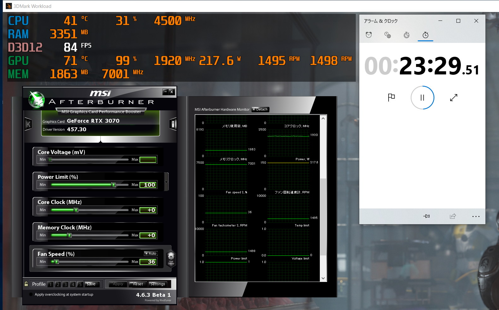Open Afterburner Settings

[x=158, y=284]
